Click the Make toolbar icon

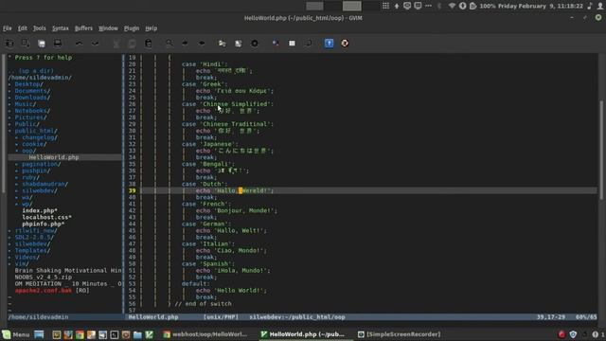coord(276,44)
